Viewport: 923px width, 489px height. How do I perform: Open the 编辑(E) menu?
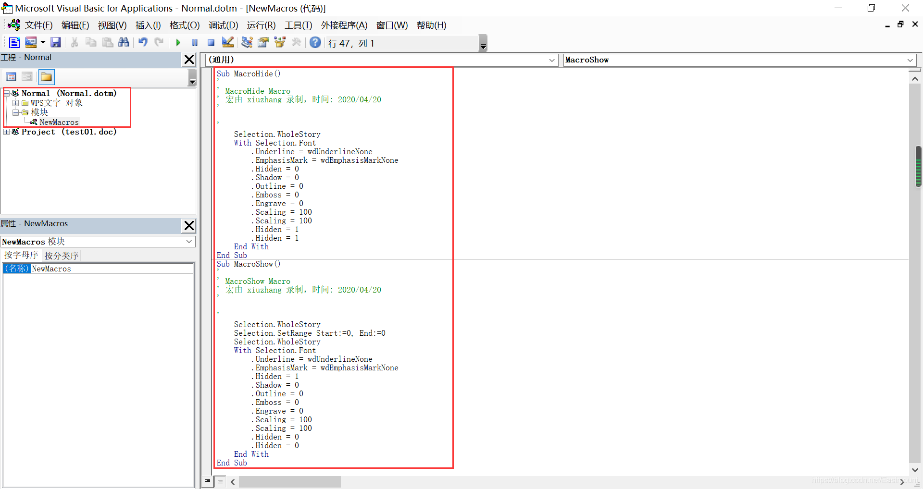pos(75,25)
